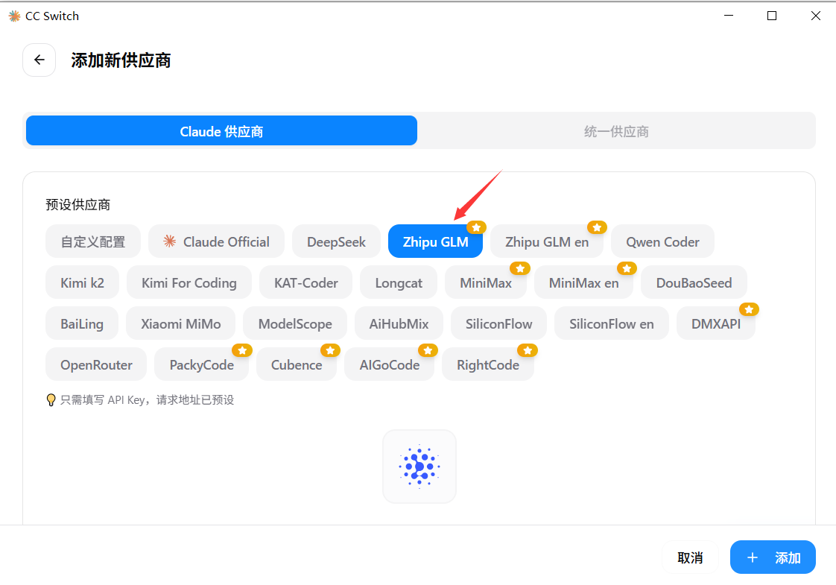The width and height of the screenshot is (836, 585).
Task: Pick the Cubence preset
Action: tap(297, 364)
